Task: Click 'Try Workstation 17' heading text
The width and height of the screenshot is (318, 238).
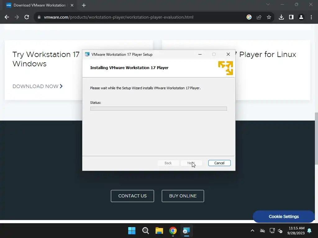Action: point(46,55)
